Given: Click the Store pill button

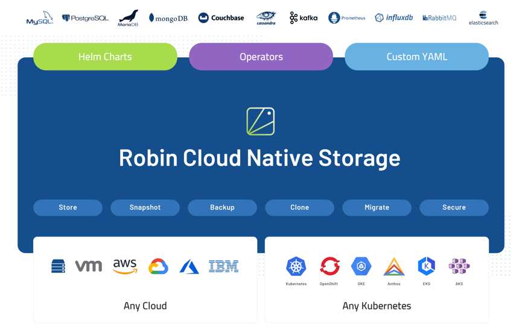Looking at the screenshot, I should pyautogui.click(x=68, y=207).
